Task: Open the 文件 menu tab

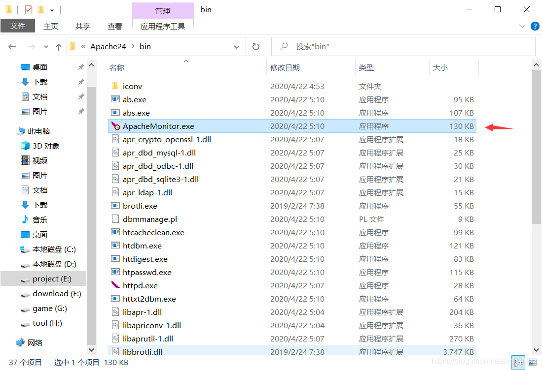Action: point(18,26)
